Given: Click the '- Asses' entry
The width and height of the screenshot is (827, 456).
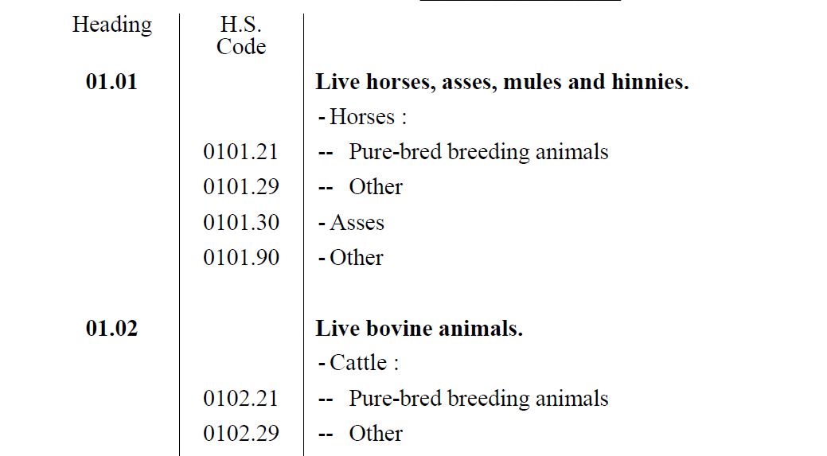Looking at the screenshot, I should click(x=351, y=222).
